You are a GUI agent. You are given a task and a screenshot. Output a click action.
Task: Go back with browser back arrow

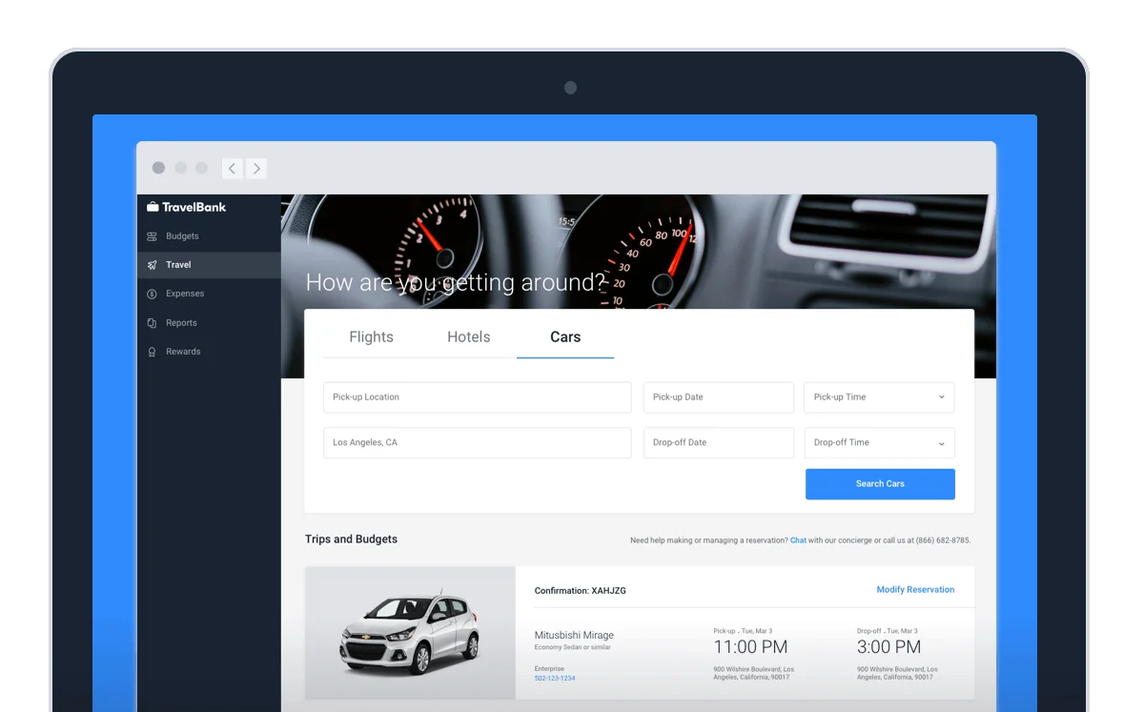pos(232,169)
